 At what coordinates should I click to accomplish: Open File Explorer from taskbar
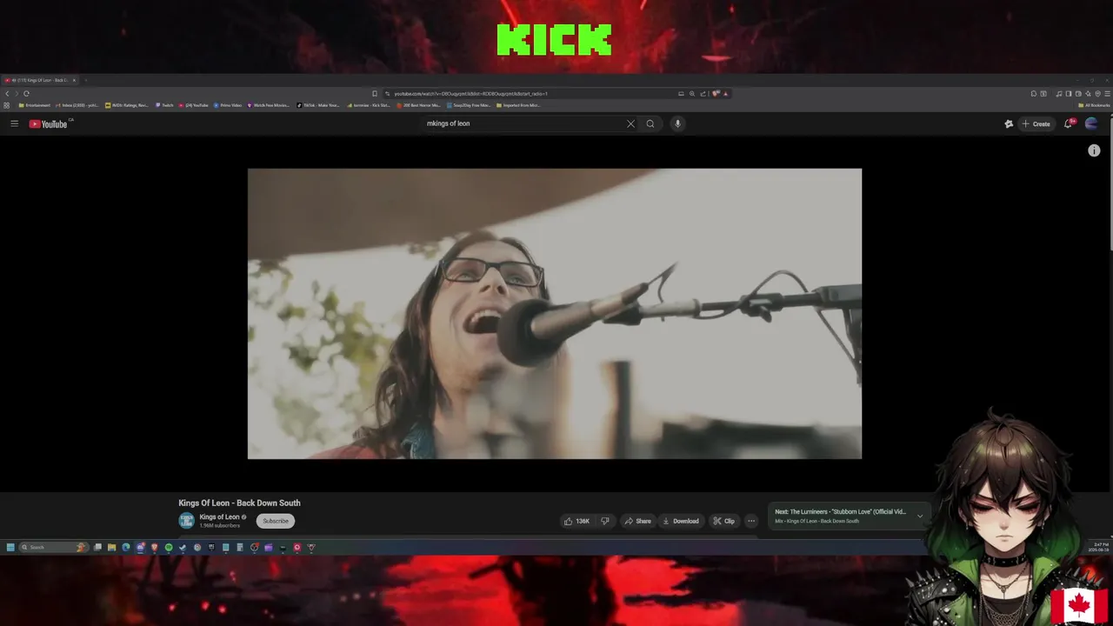pos(111,547)
